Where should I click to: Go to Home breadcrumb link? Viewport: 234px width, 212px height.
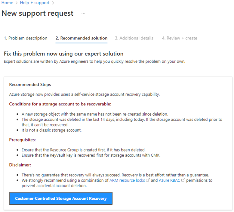tap(7, 3)
